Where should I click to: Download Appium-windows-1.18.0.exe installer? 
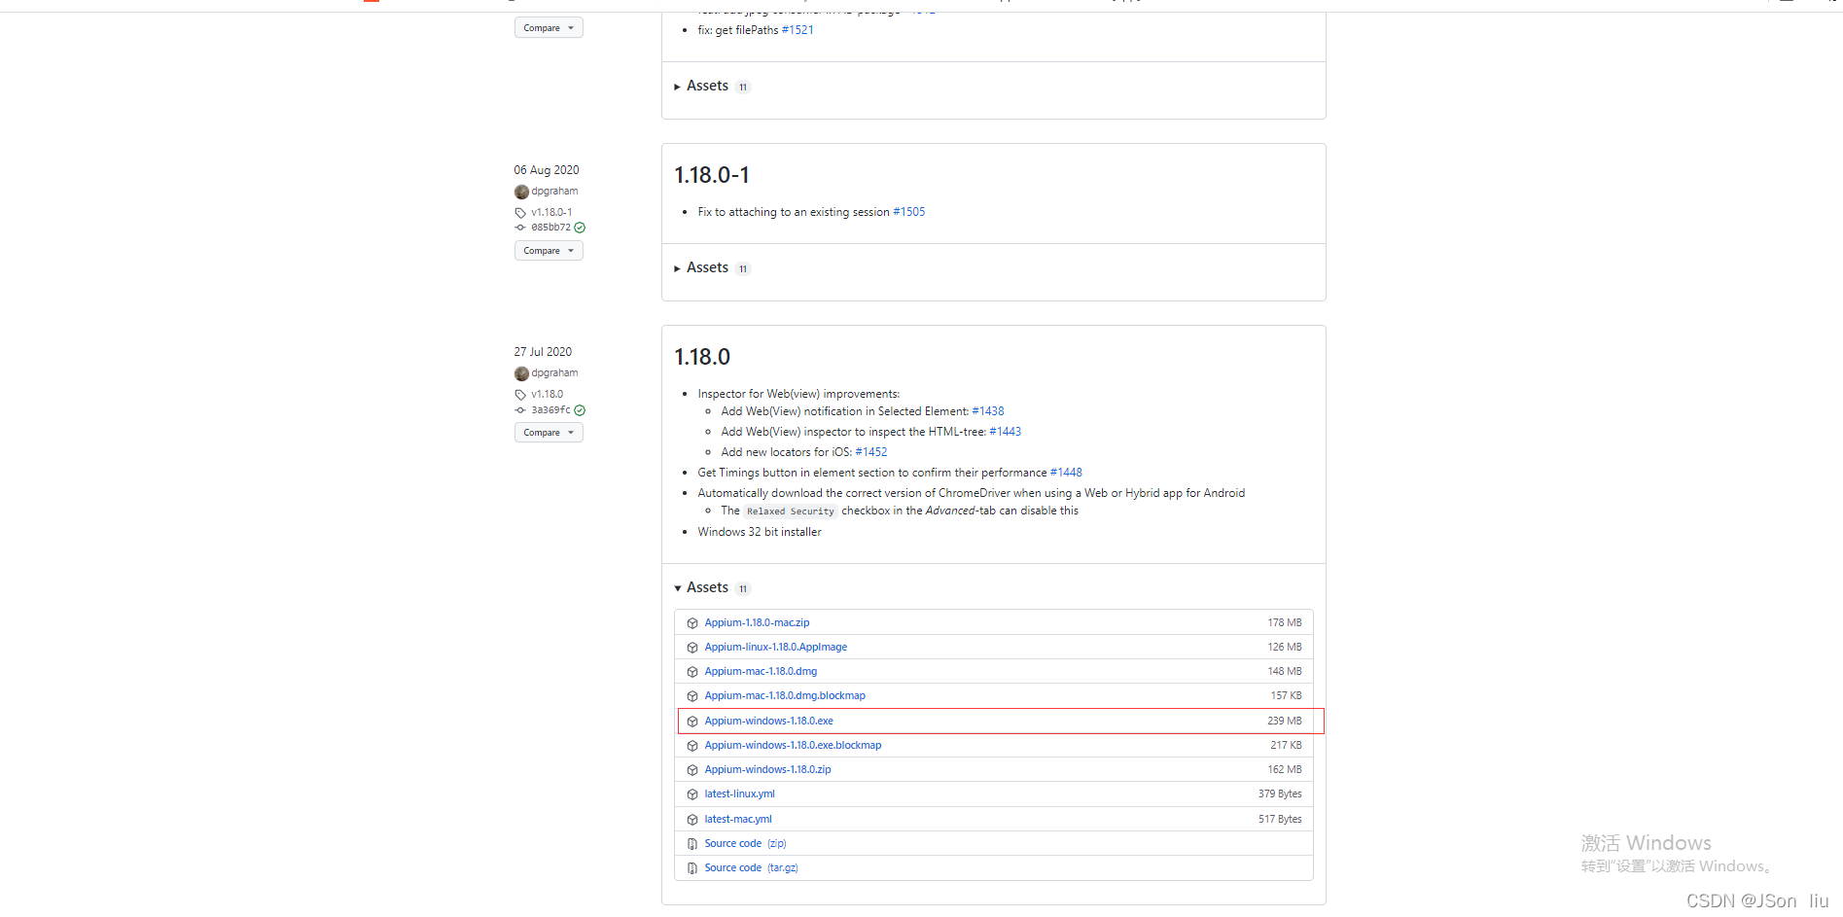point(768,721)
